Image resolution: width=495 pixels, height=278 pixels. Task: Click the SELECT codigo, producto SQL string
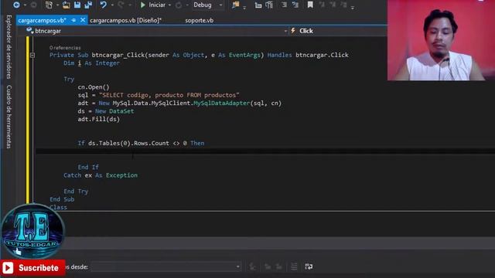169,95
